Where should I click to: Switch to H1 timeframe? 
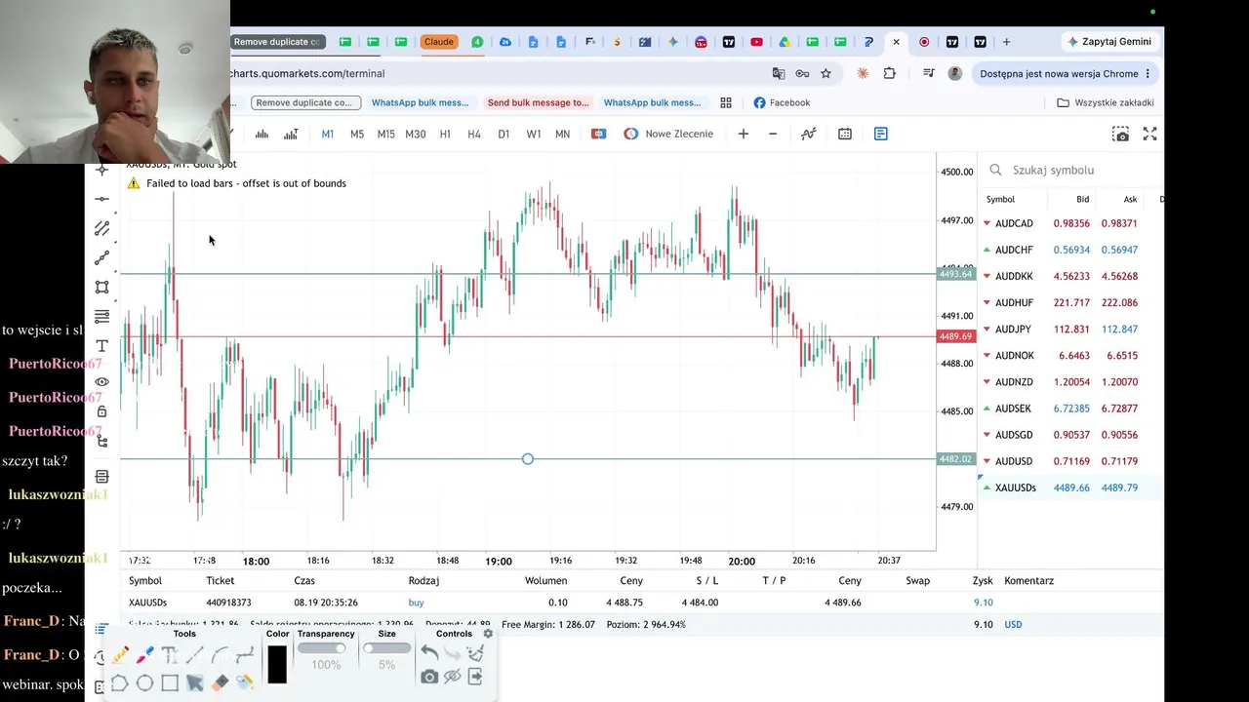coord(445,134)
